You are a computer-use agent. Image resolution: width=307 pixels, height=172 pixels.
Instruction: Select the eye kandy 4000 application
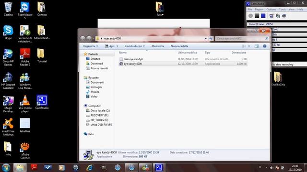coord(183,64)
